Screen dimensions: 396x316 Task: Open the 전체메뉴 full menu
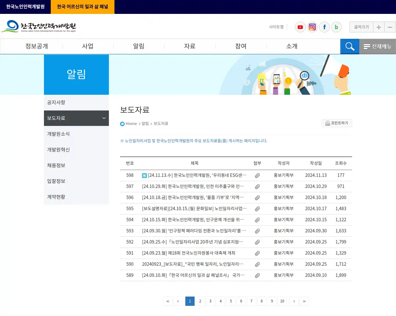tap(377, 46)
